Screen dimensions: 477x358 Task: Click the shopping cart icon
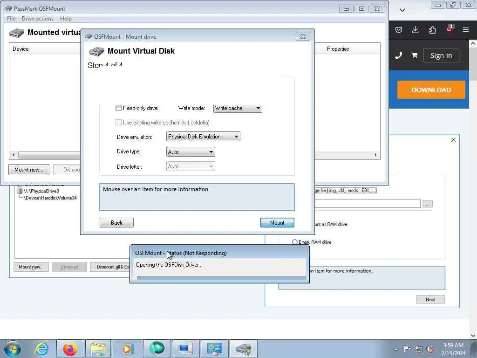tap(414, 55)
